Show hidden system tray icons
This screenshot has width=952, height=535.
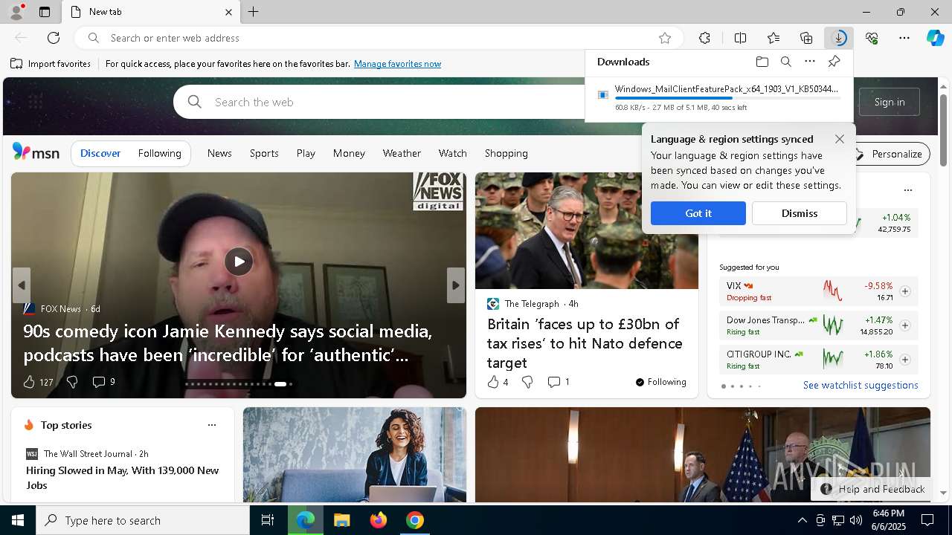click(x=802, y=520)
